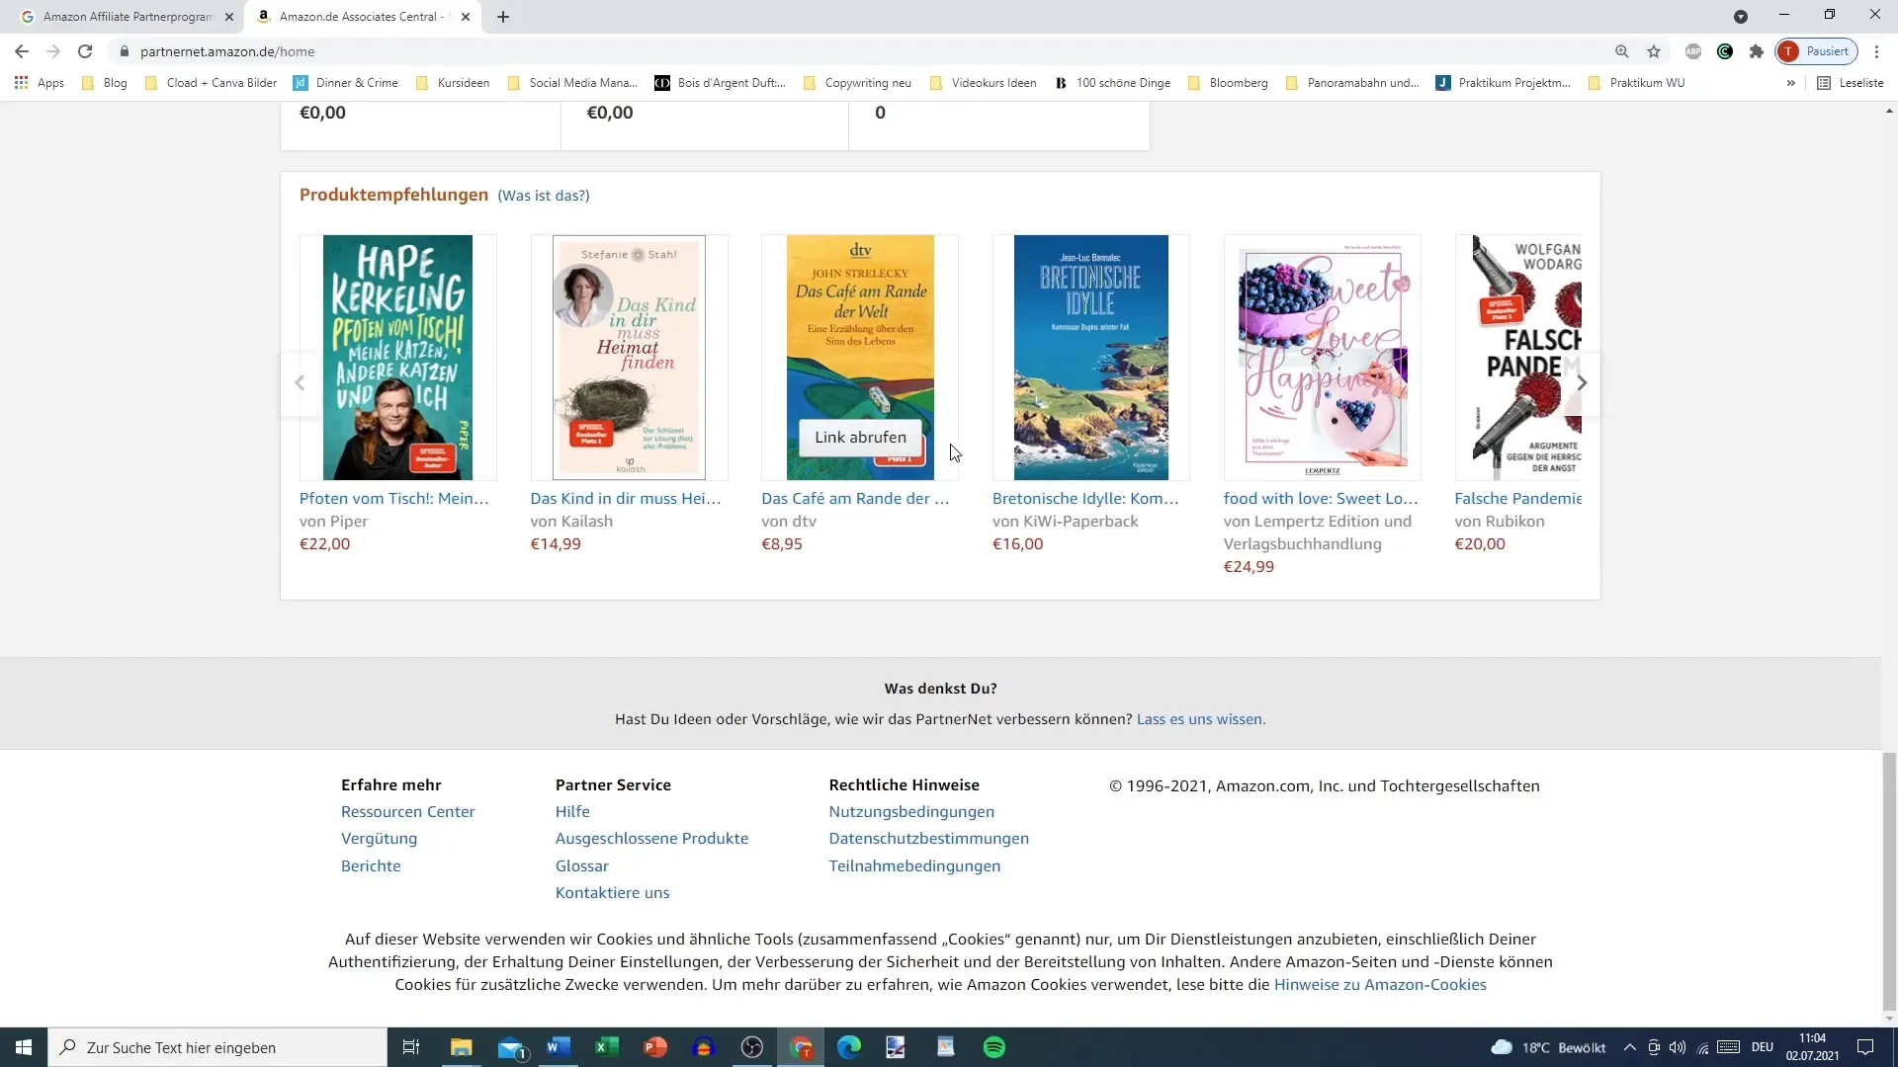
Task: Open Spotify from the taskbar
Action: (994, 1047)
